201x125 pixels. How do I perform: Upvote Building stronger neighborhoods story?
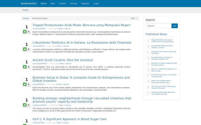click(25, 105)
